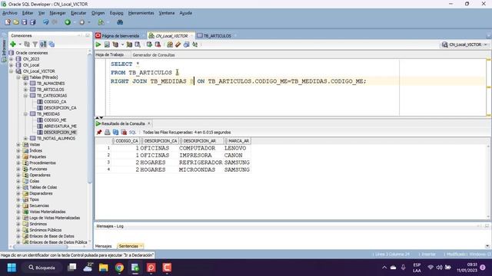Viewport: 492px width, 276px height.
Task: Select the Hoja de Trabajo tab
Action: tap(109, 54)
